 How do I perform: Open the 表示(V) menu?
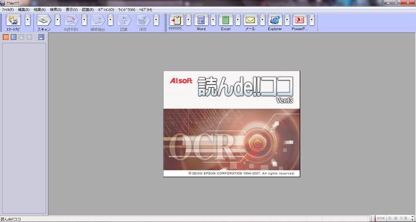72,9
